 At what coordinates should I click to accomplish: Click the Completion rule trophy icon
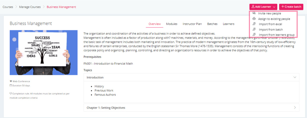click(x=11, y=93)
